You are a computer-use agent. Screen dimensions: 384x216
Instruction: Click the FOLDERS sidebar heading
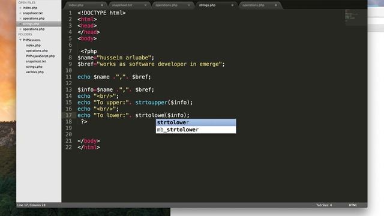pyautogui.click(x=25, y=34)
